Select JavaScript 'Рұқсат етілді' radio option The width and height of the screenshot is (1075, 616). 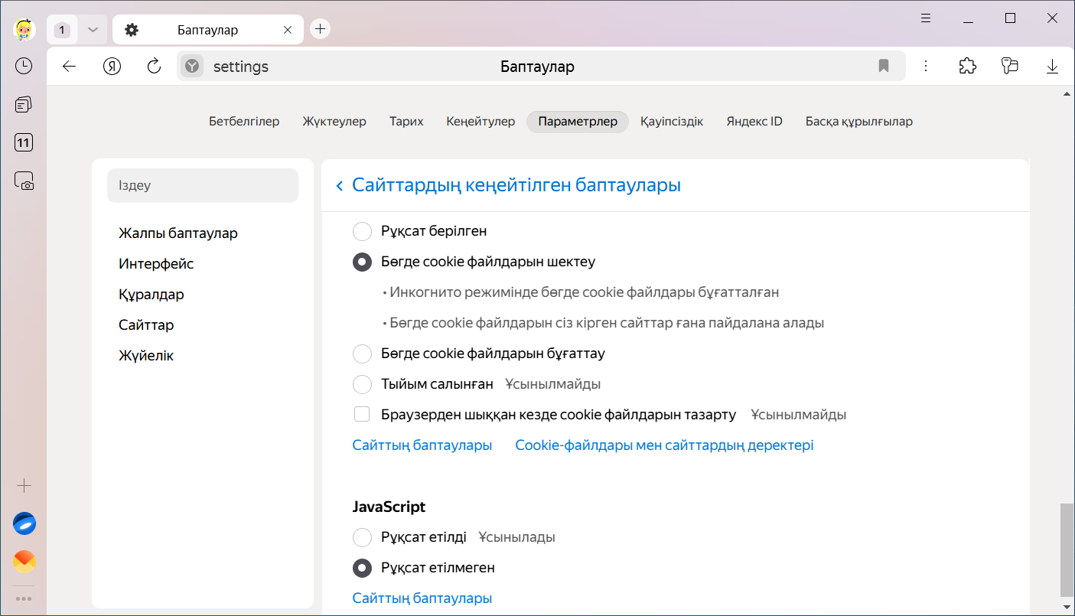(x=362, y=537)
